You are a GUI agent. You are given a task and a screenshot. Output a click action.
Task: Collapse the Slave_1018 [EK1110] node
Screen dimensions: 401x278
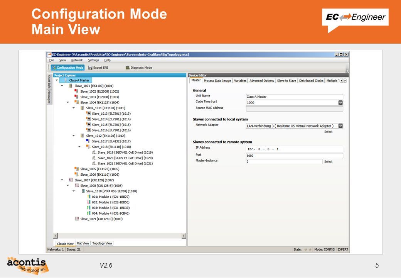point(79,147)
